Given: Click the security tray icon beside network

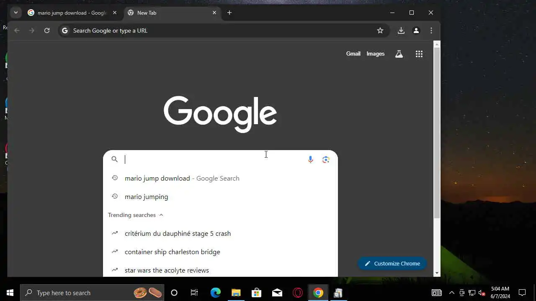Looking at the screenshot, I should pyautogui.click(x=462, y=293).
